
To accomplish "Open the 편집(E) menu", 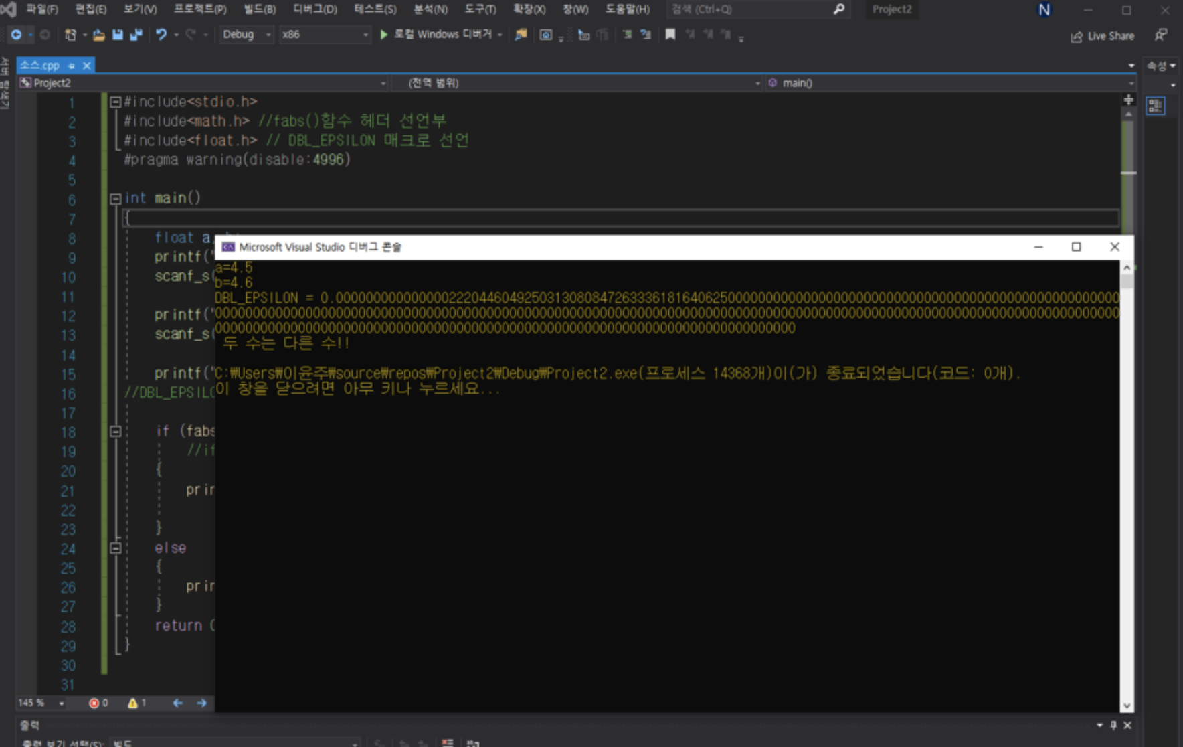I will pyautogui.click(x=91, y=9).
